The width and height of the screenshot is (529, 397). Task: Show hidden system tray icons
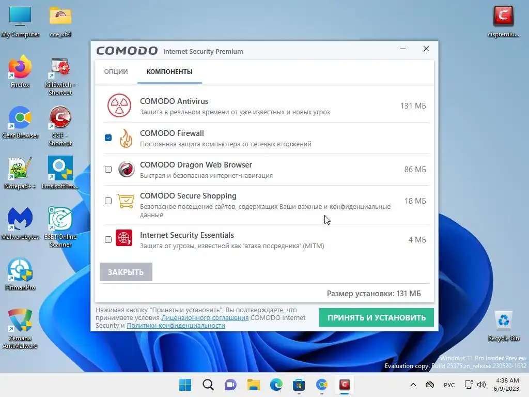413,385
